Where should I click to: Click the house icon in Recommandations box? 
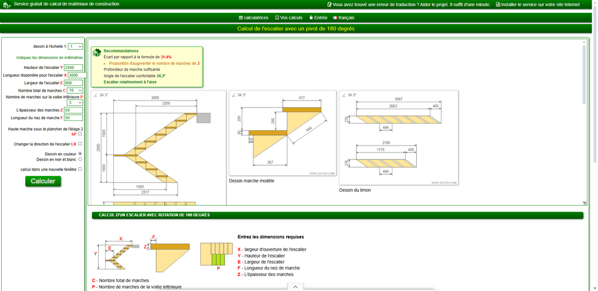[x=97, y=52]
